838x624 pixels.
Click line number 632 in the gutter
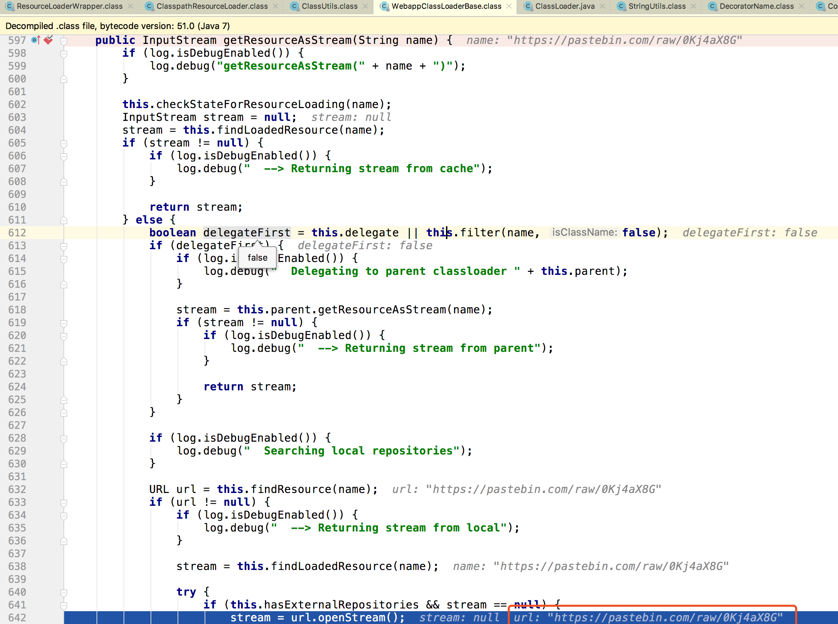(17, 490)
